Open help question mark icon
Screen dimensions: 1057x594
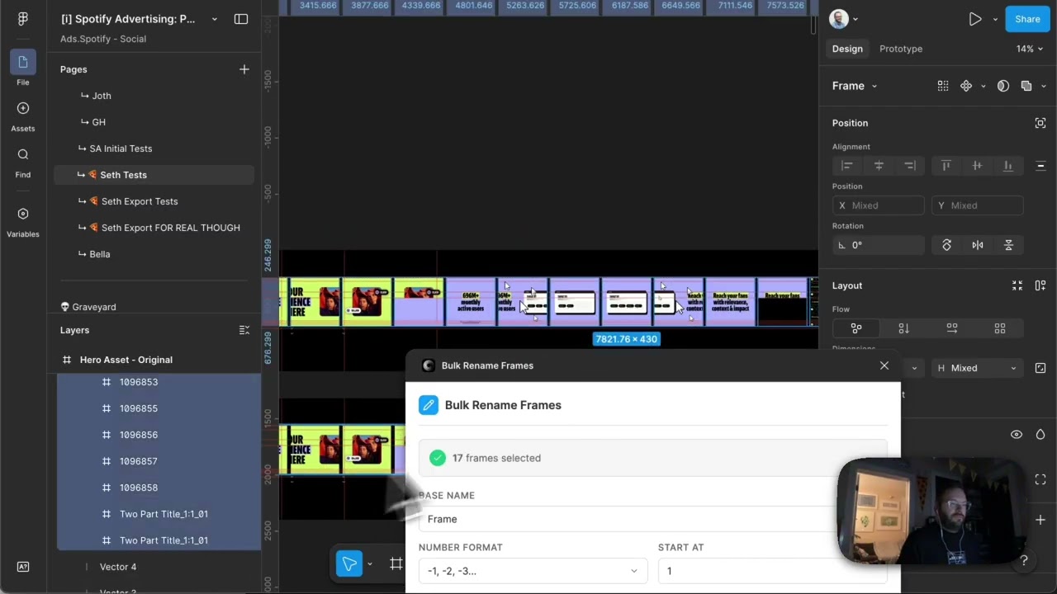pyautogui.click(x=1024, y=561)
